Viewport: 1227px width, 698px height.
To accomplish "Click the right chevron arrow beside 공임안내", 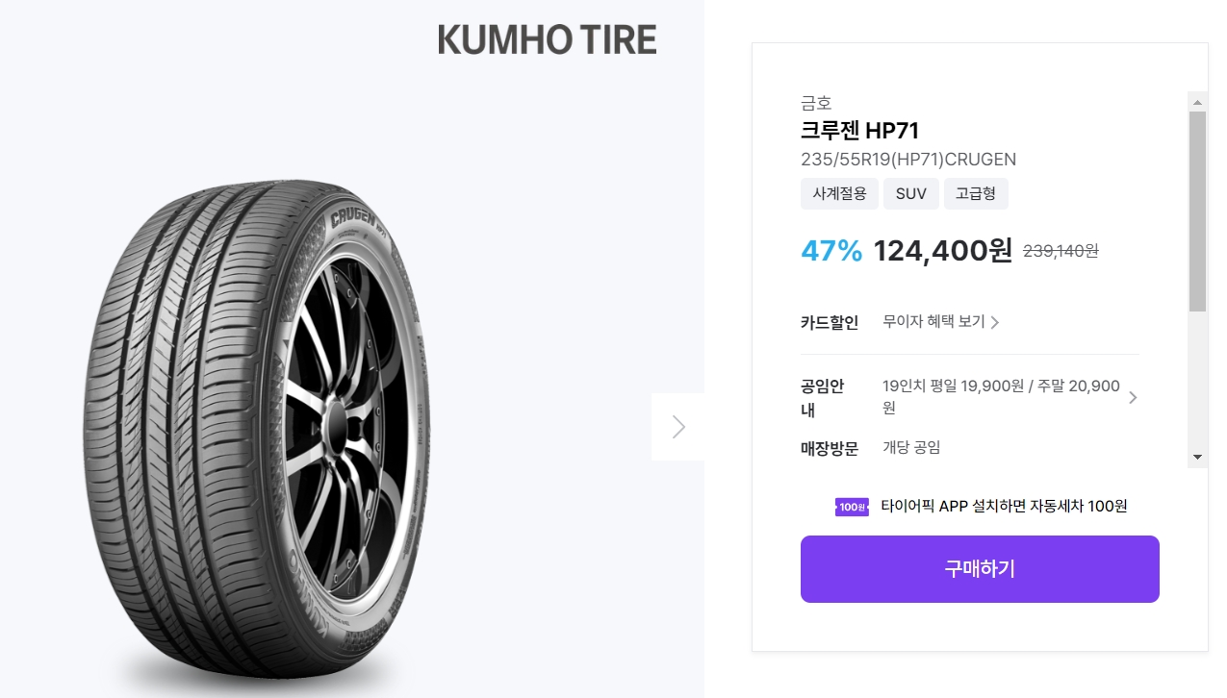I will pos(1133,396).
